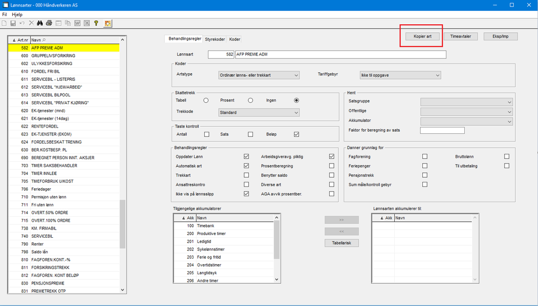538x306 pixels.
Task: Click the printer toolbar icon
Action: [49, 23]
